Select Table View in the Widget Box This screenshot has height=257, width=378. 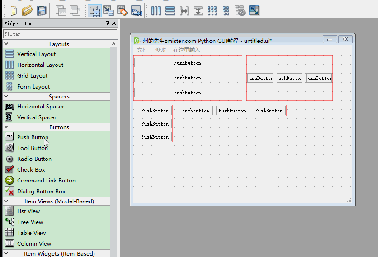[57, 233]
